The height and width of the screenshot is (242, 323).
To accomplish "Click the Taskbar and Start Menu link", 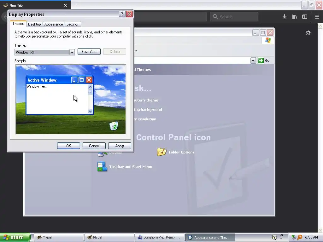I will tap(131, 167).
